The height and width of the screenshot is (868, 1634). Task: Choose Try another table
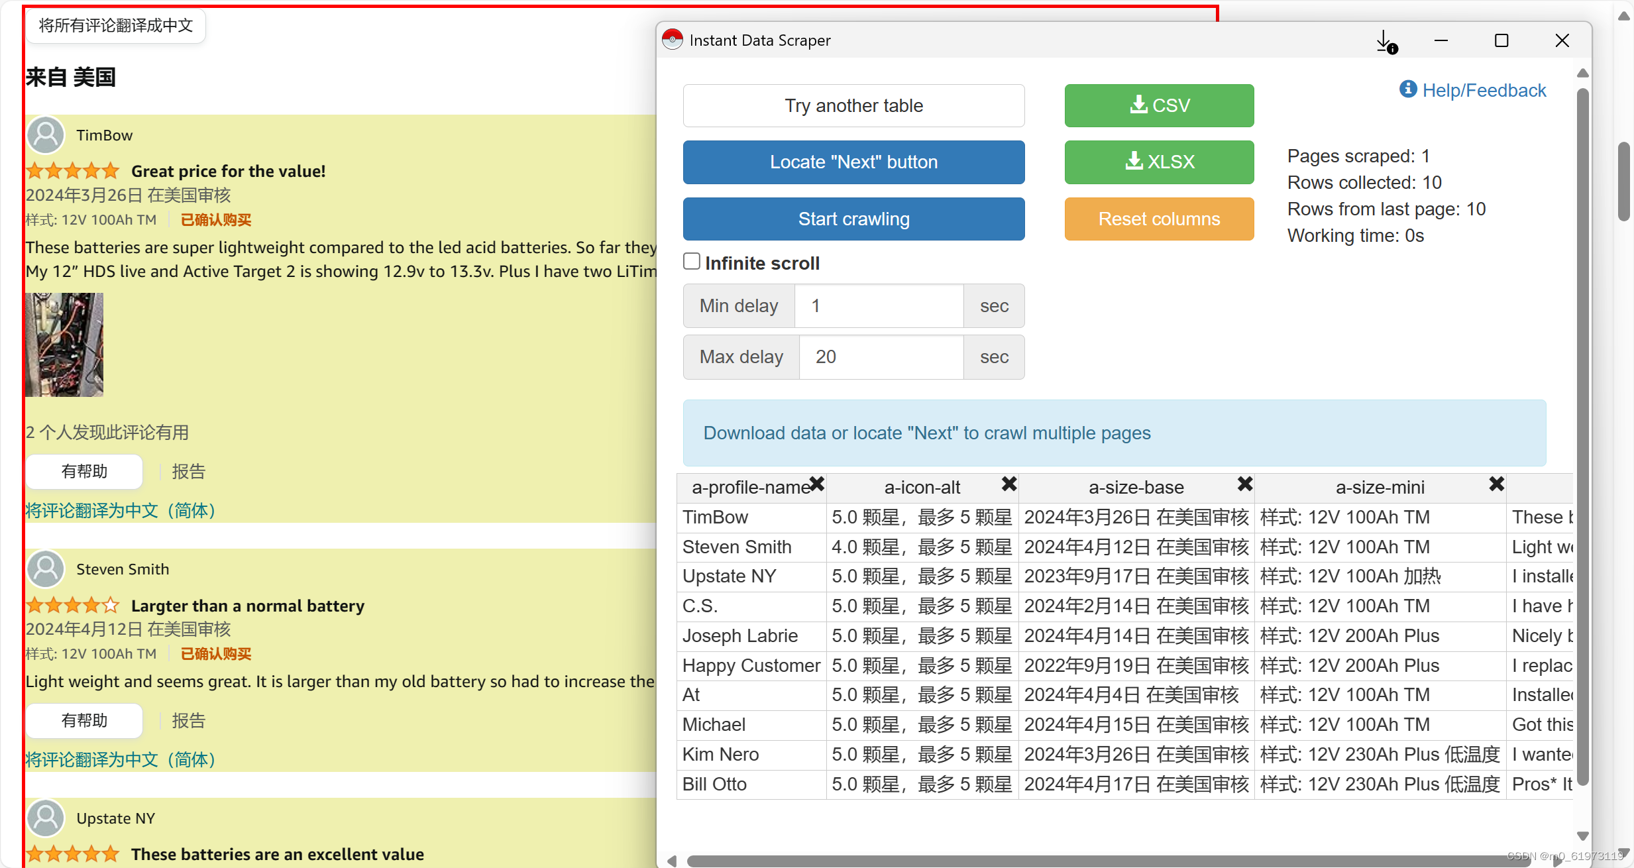pos(853,105)
